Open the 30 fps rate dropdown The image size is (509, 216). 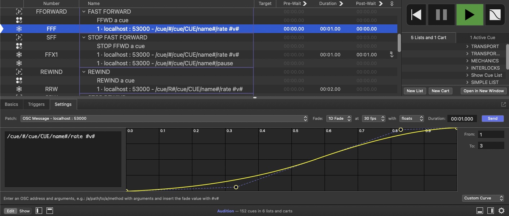(x=373, y=118)
